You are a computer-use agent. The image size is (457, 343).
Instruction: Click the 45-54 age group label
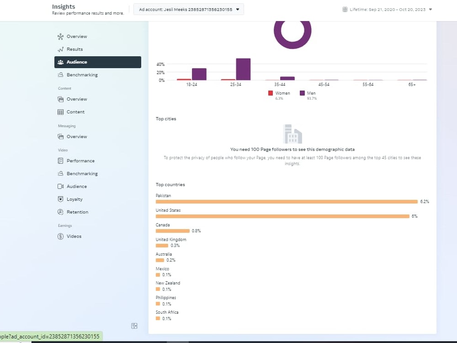coord(324,84)
